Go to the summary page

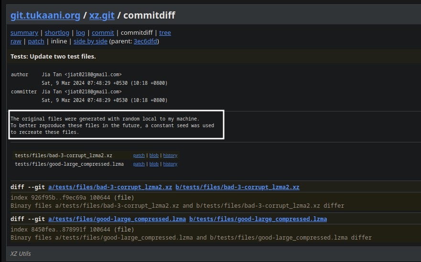[24, 33]
